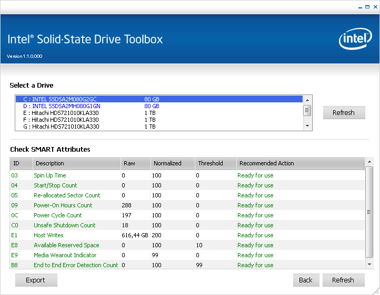The image size is (380, 295).
Task: Click the Intel logo in header
Action: 355,39
